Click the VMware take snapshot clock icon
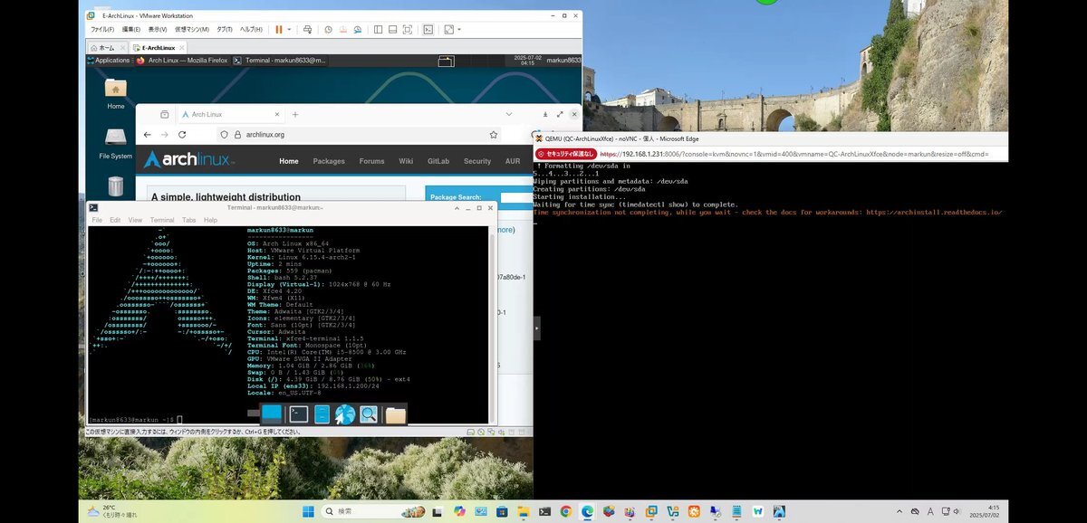The width and height of the screenshot is (1087, 523). coord(328,29)
